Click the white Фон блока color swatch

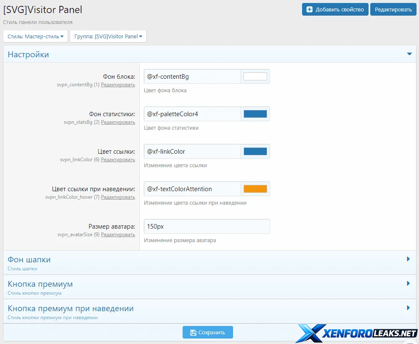(255, 77)
